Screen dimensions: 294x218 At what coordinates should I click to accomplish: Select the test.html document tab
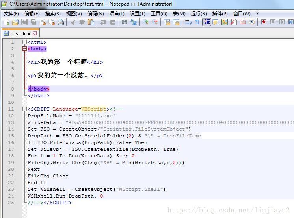(x=20, y=33)
